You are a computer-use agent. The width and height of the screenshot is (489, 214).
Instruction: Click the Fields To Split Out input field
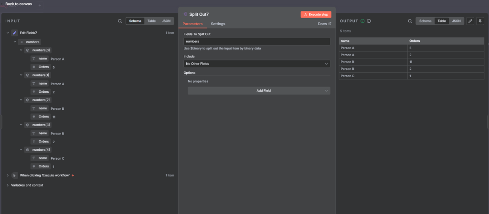tap(256, 41)
